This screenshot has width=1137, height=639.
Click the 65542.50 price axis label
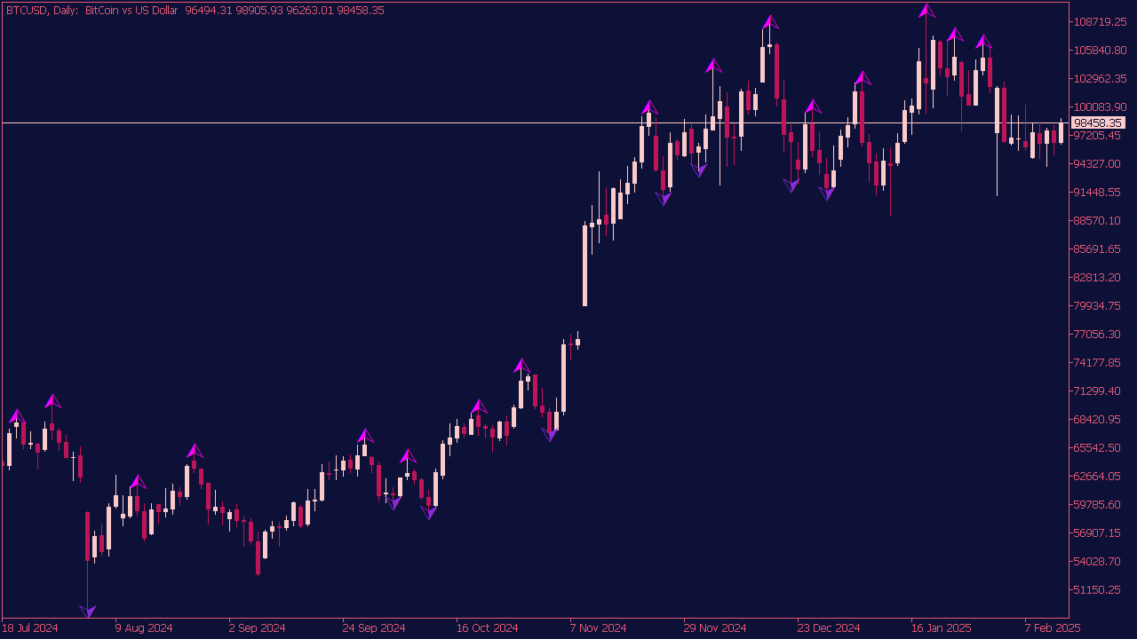1099,447
